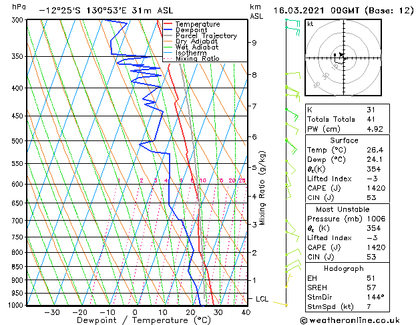Open the weatheronline.co.uk copyright link
Viewport: 420px width, 325px height.
coord(350,320)
